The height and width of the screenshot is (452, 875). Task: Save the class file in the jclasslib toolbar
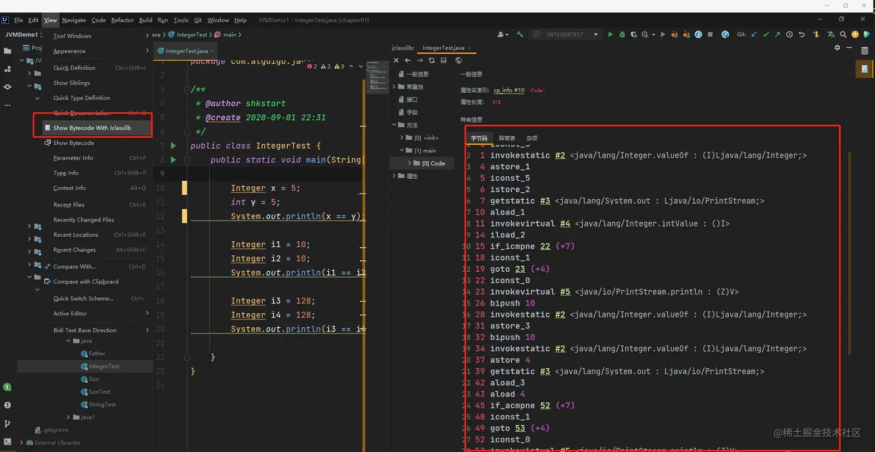(444, 60)
